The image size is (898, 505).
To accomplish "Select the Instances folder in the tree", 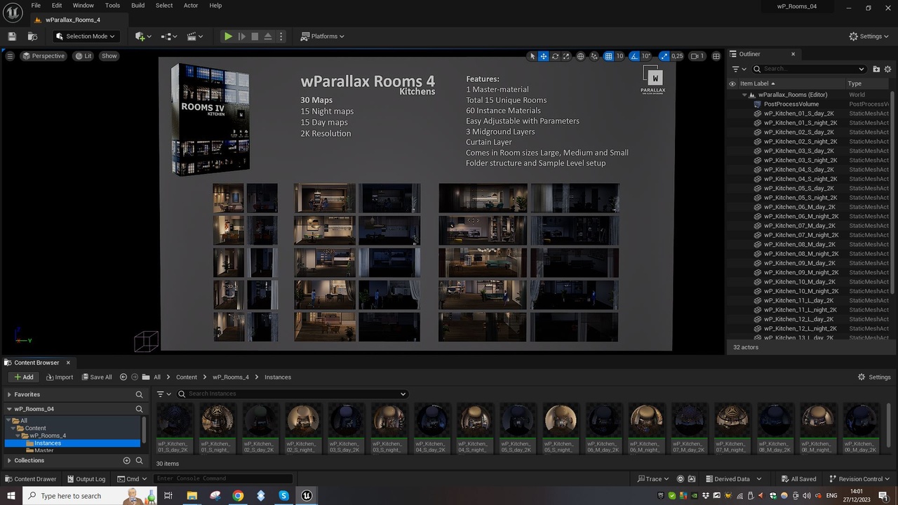I will [x=72, y=443].
